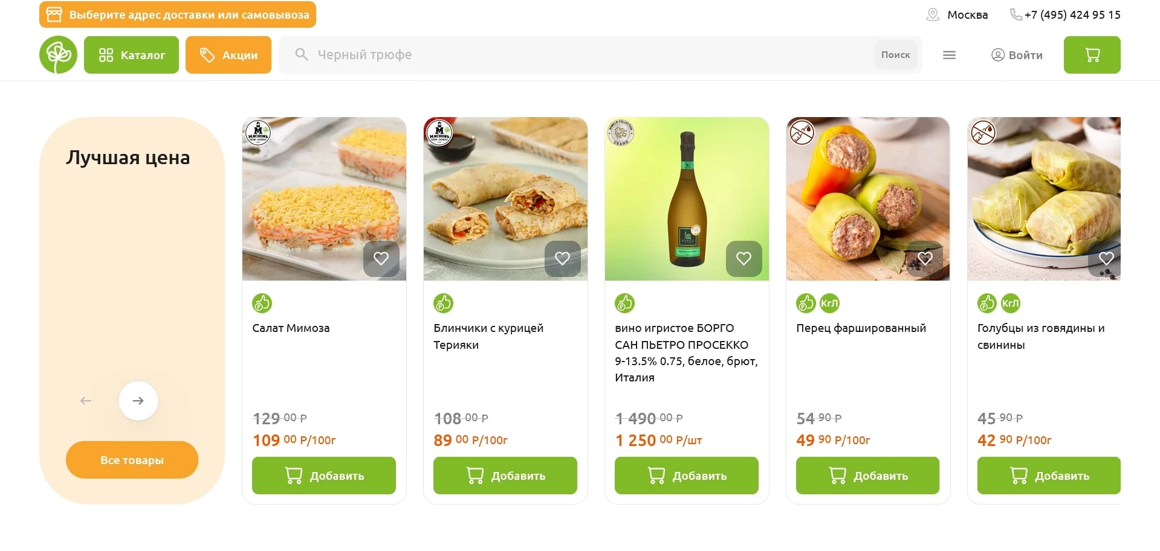Screen dimensions: 1160x551
Task: Click the brand badge on Блинчики image
Action: click(x=439, y=132)
